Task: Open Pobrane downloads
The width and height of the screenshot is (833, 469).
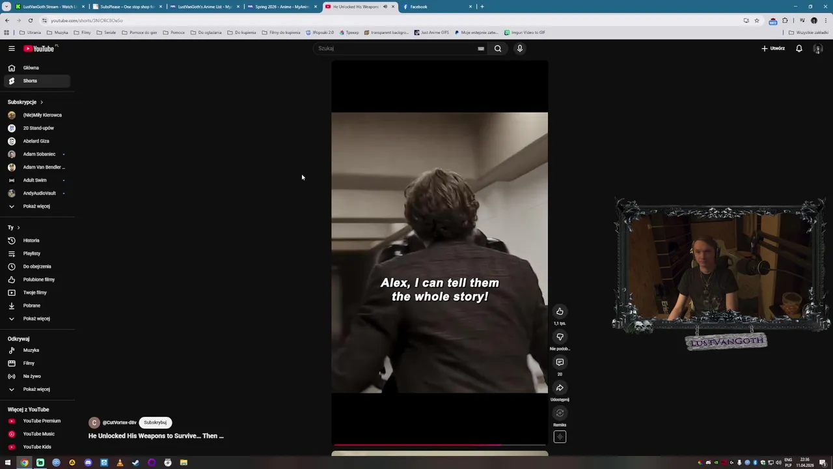Action: (38, 306)
